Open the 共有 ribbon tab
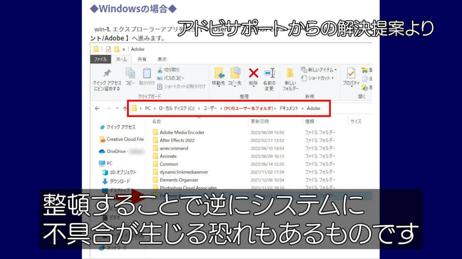462x259 pixels. (142, 59)
